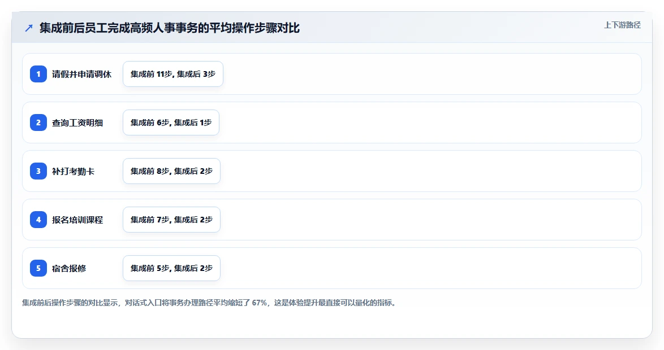Select the 集成前 11步, 集成后 3步 chip
664x350 pixels.
[173, 74]
